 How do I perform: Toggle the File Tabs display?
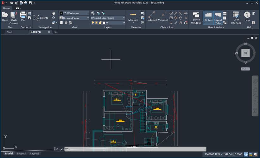tap(208, 18)
